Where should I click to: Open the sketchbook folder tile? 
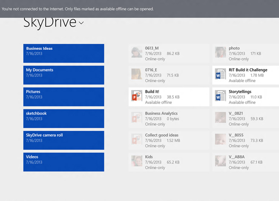point(64,118)
